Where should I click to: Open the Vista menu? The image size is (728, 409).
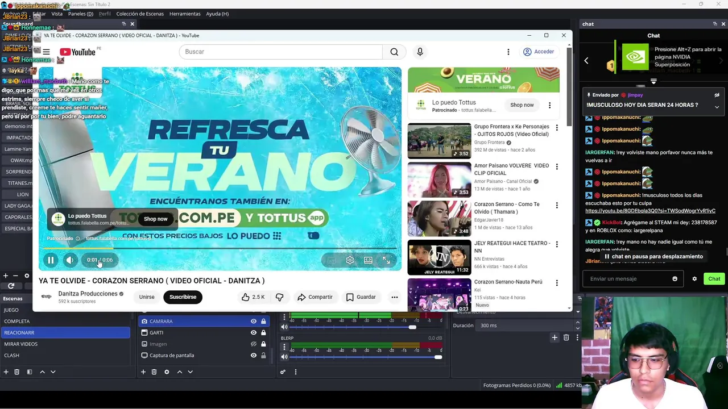pos(57,14)
